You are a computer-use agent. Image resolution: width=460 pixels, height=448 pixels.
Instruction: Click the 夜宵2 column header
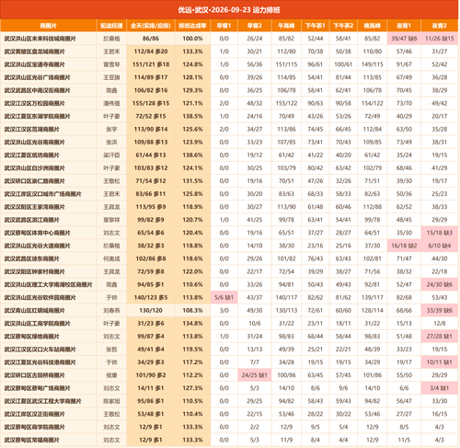tap(440, 26)
